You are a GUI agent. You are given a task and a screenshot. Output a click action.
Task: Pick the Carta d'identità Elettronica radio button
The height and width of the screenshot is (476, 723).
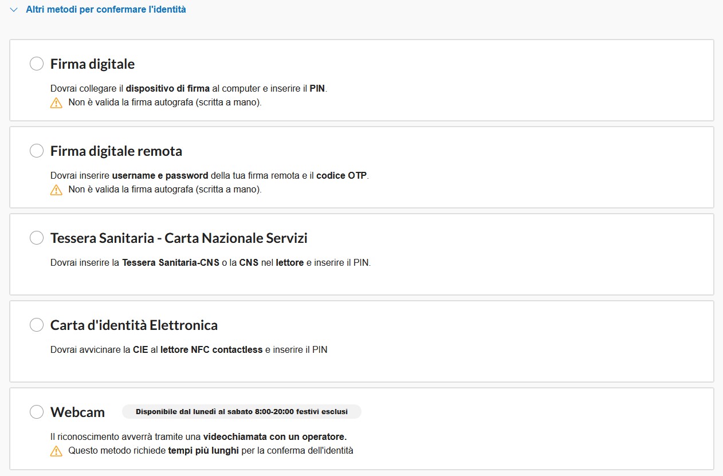[x=37, y=325]
